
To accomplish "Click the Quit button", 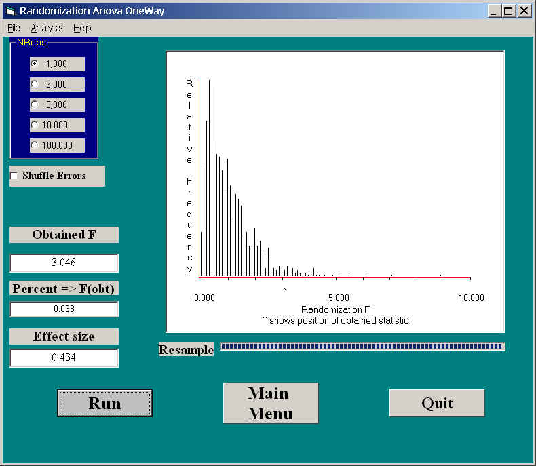I will tap(436, 403).
